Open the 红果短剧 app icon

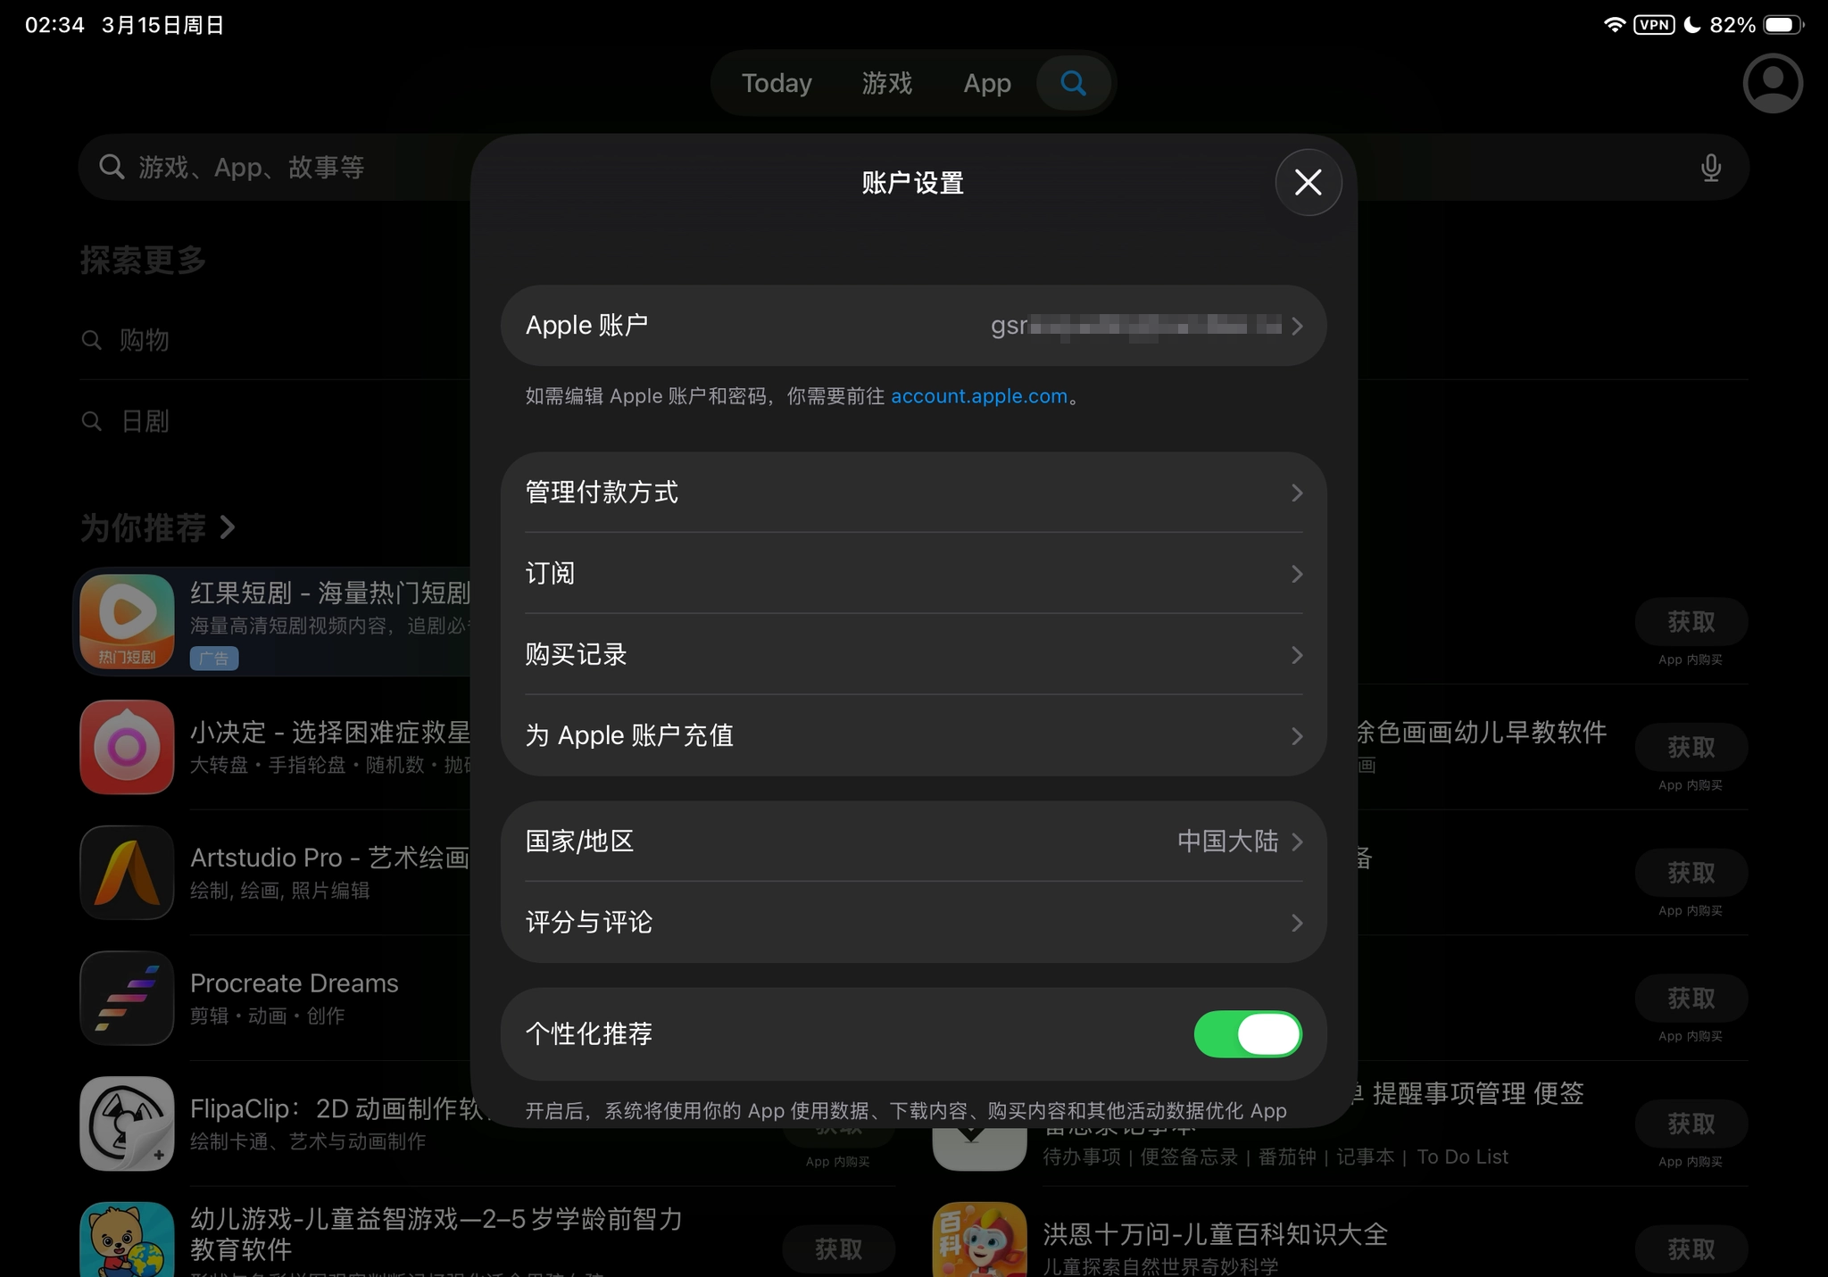coord(127,621)
